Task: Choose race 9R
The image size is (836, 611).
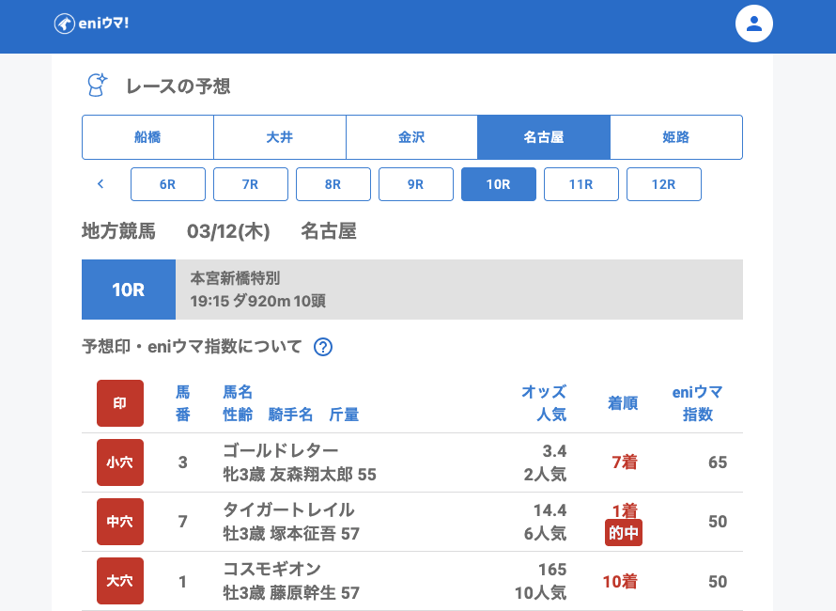Action: (x=416, y=184)
